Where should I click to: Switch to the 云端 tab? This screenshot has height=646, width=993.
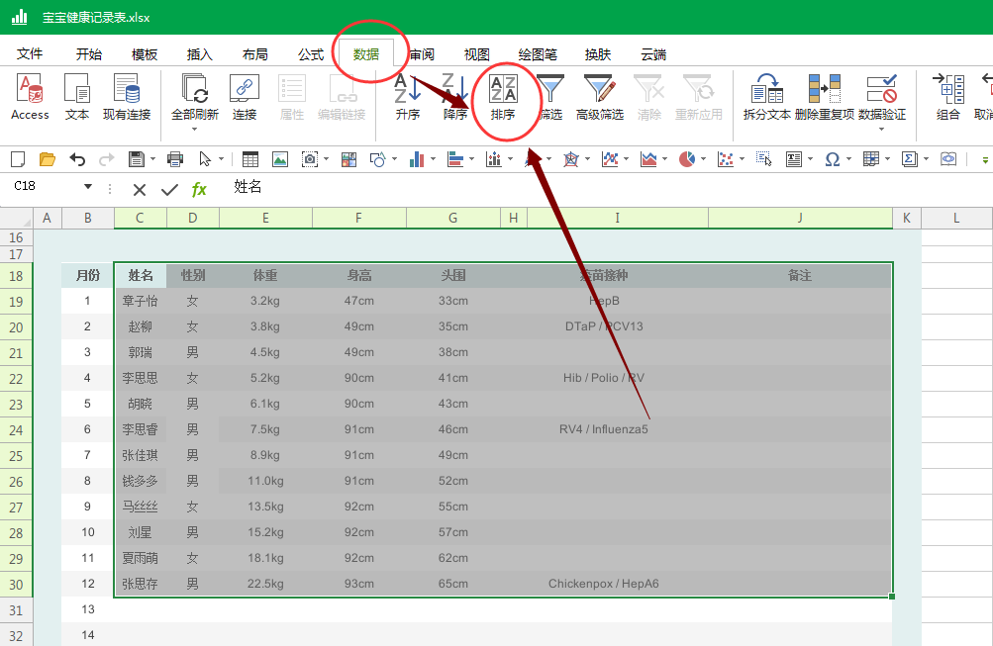coord(652,53)
